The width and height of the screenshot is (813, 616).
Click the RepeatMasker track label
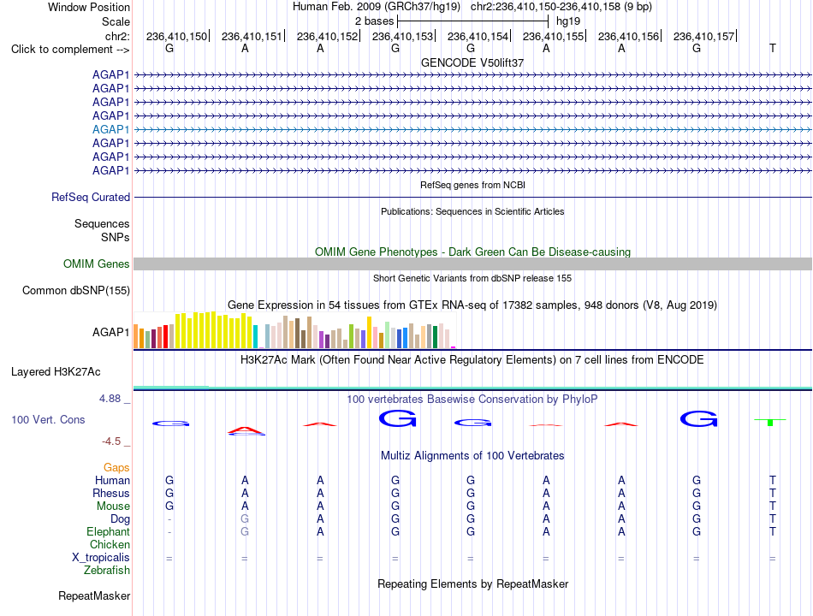pos(94,595)
